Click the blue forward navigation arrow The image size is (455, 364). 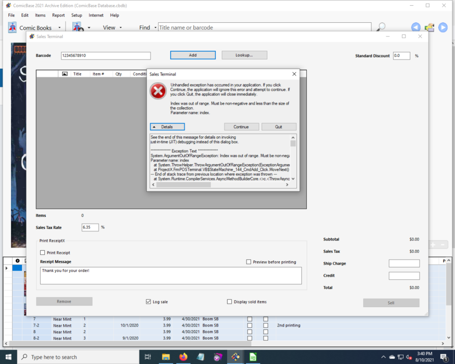coord(443,28)
